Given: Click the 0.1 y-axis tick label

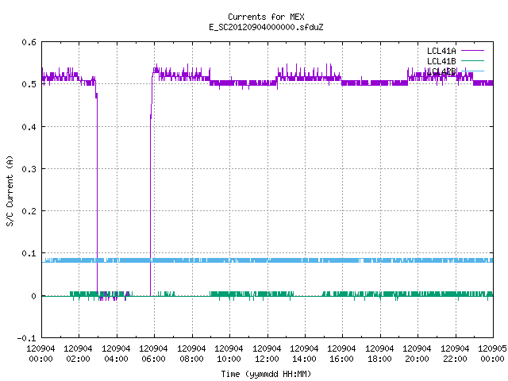Looking at the screenshot, I should (x=29, y=253).
